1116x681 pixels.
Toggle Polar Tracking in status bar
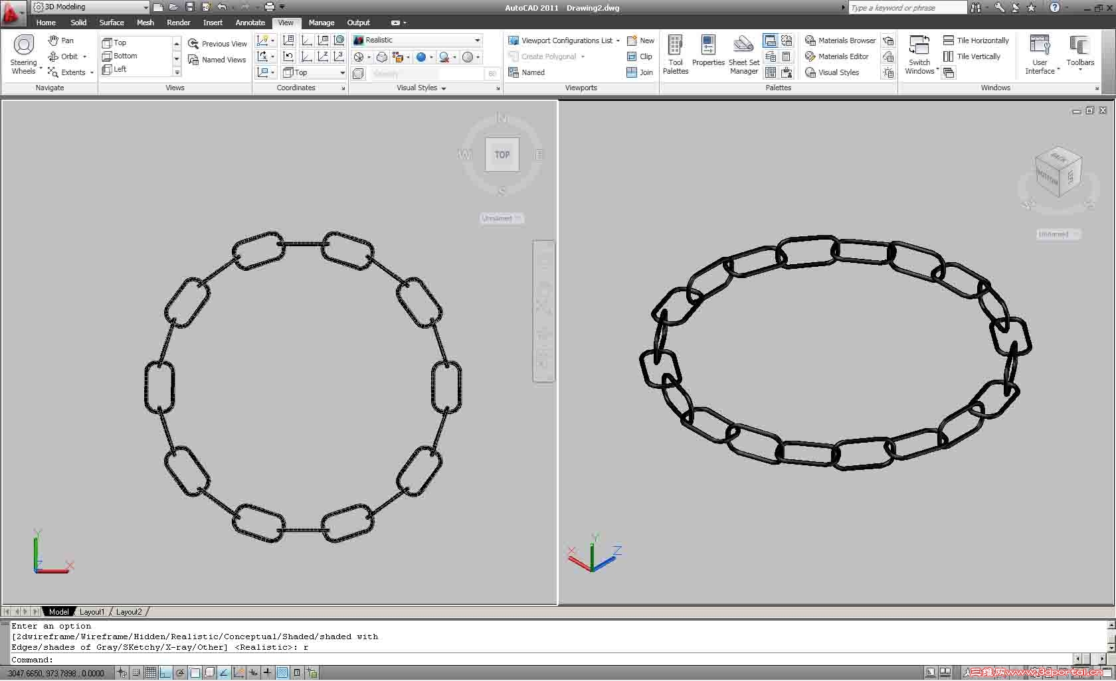tap(180, 673)
